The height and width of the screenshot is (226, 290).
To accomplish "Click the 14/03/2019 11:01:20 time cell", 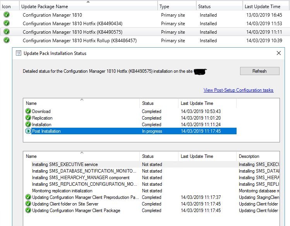I will [x=201, y=118].
